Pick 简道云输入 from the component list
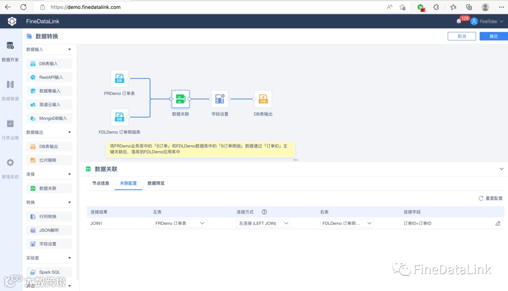The height and width of the screenshot is (291, 508). (x=49, y=105)
